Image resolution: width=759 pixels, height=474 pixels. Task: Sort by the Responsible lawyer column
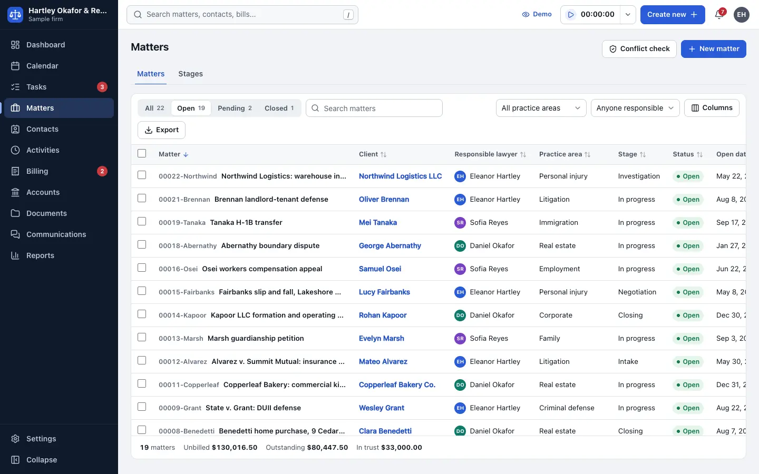coord(490,154)
